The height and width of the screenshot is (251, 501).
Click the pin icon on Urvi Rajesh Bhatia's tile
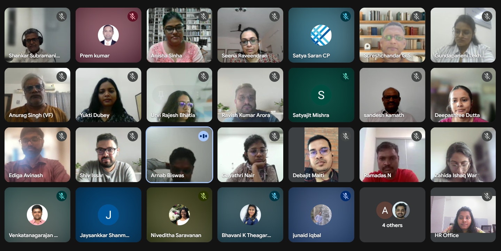(x=161, y=95)
